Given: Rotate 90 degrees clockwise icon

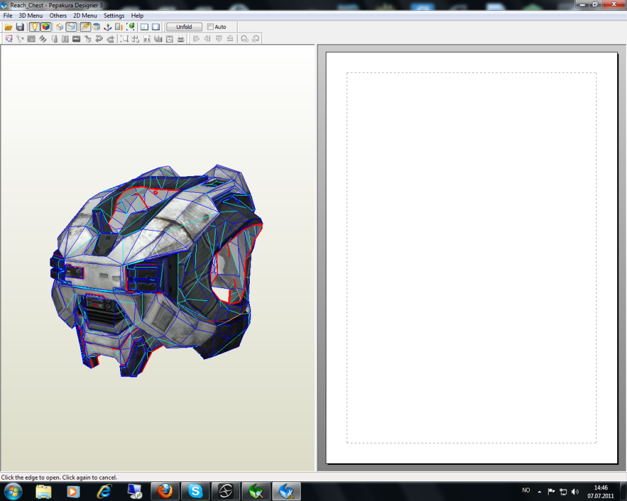Looking at the screenshot, I should coord(255,39).
